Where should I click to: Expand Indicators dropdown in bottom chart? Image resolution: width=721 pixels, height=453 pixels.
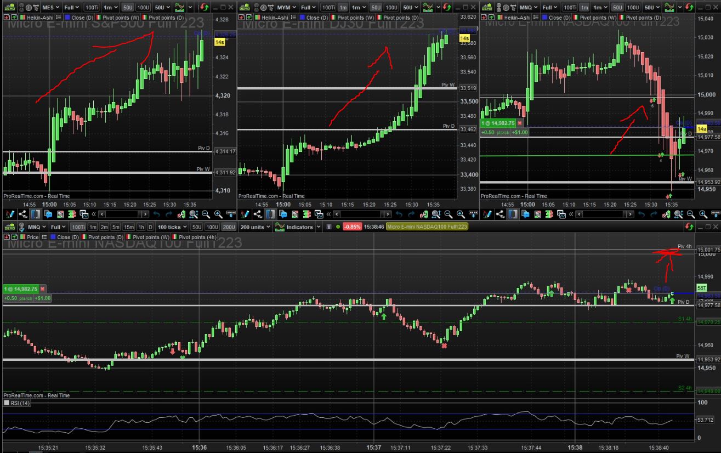tap(320, 226)
